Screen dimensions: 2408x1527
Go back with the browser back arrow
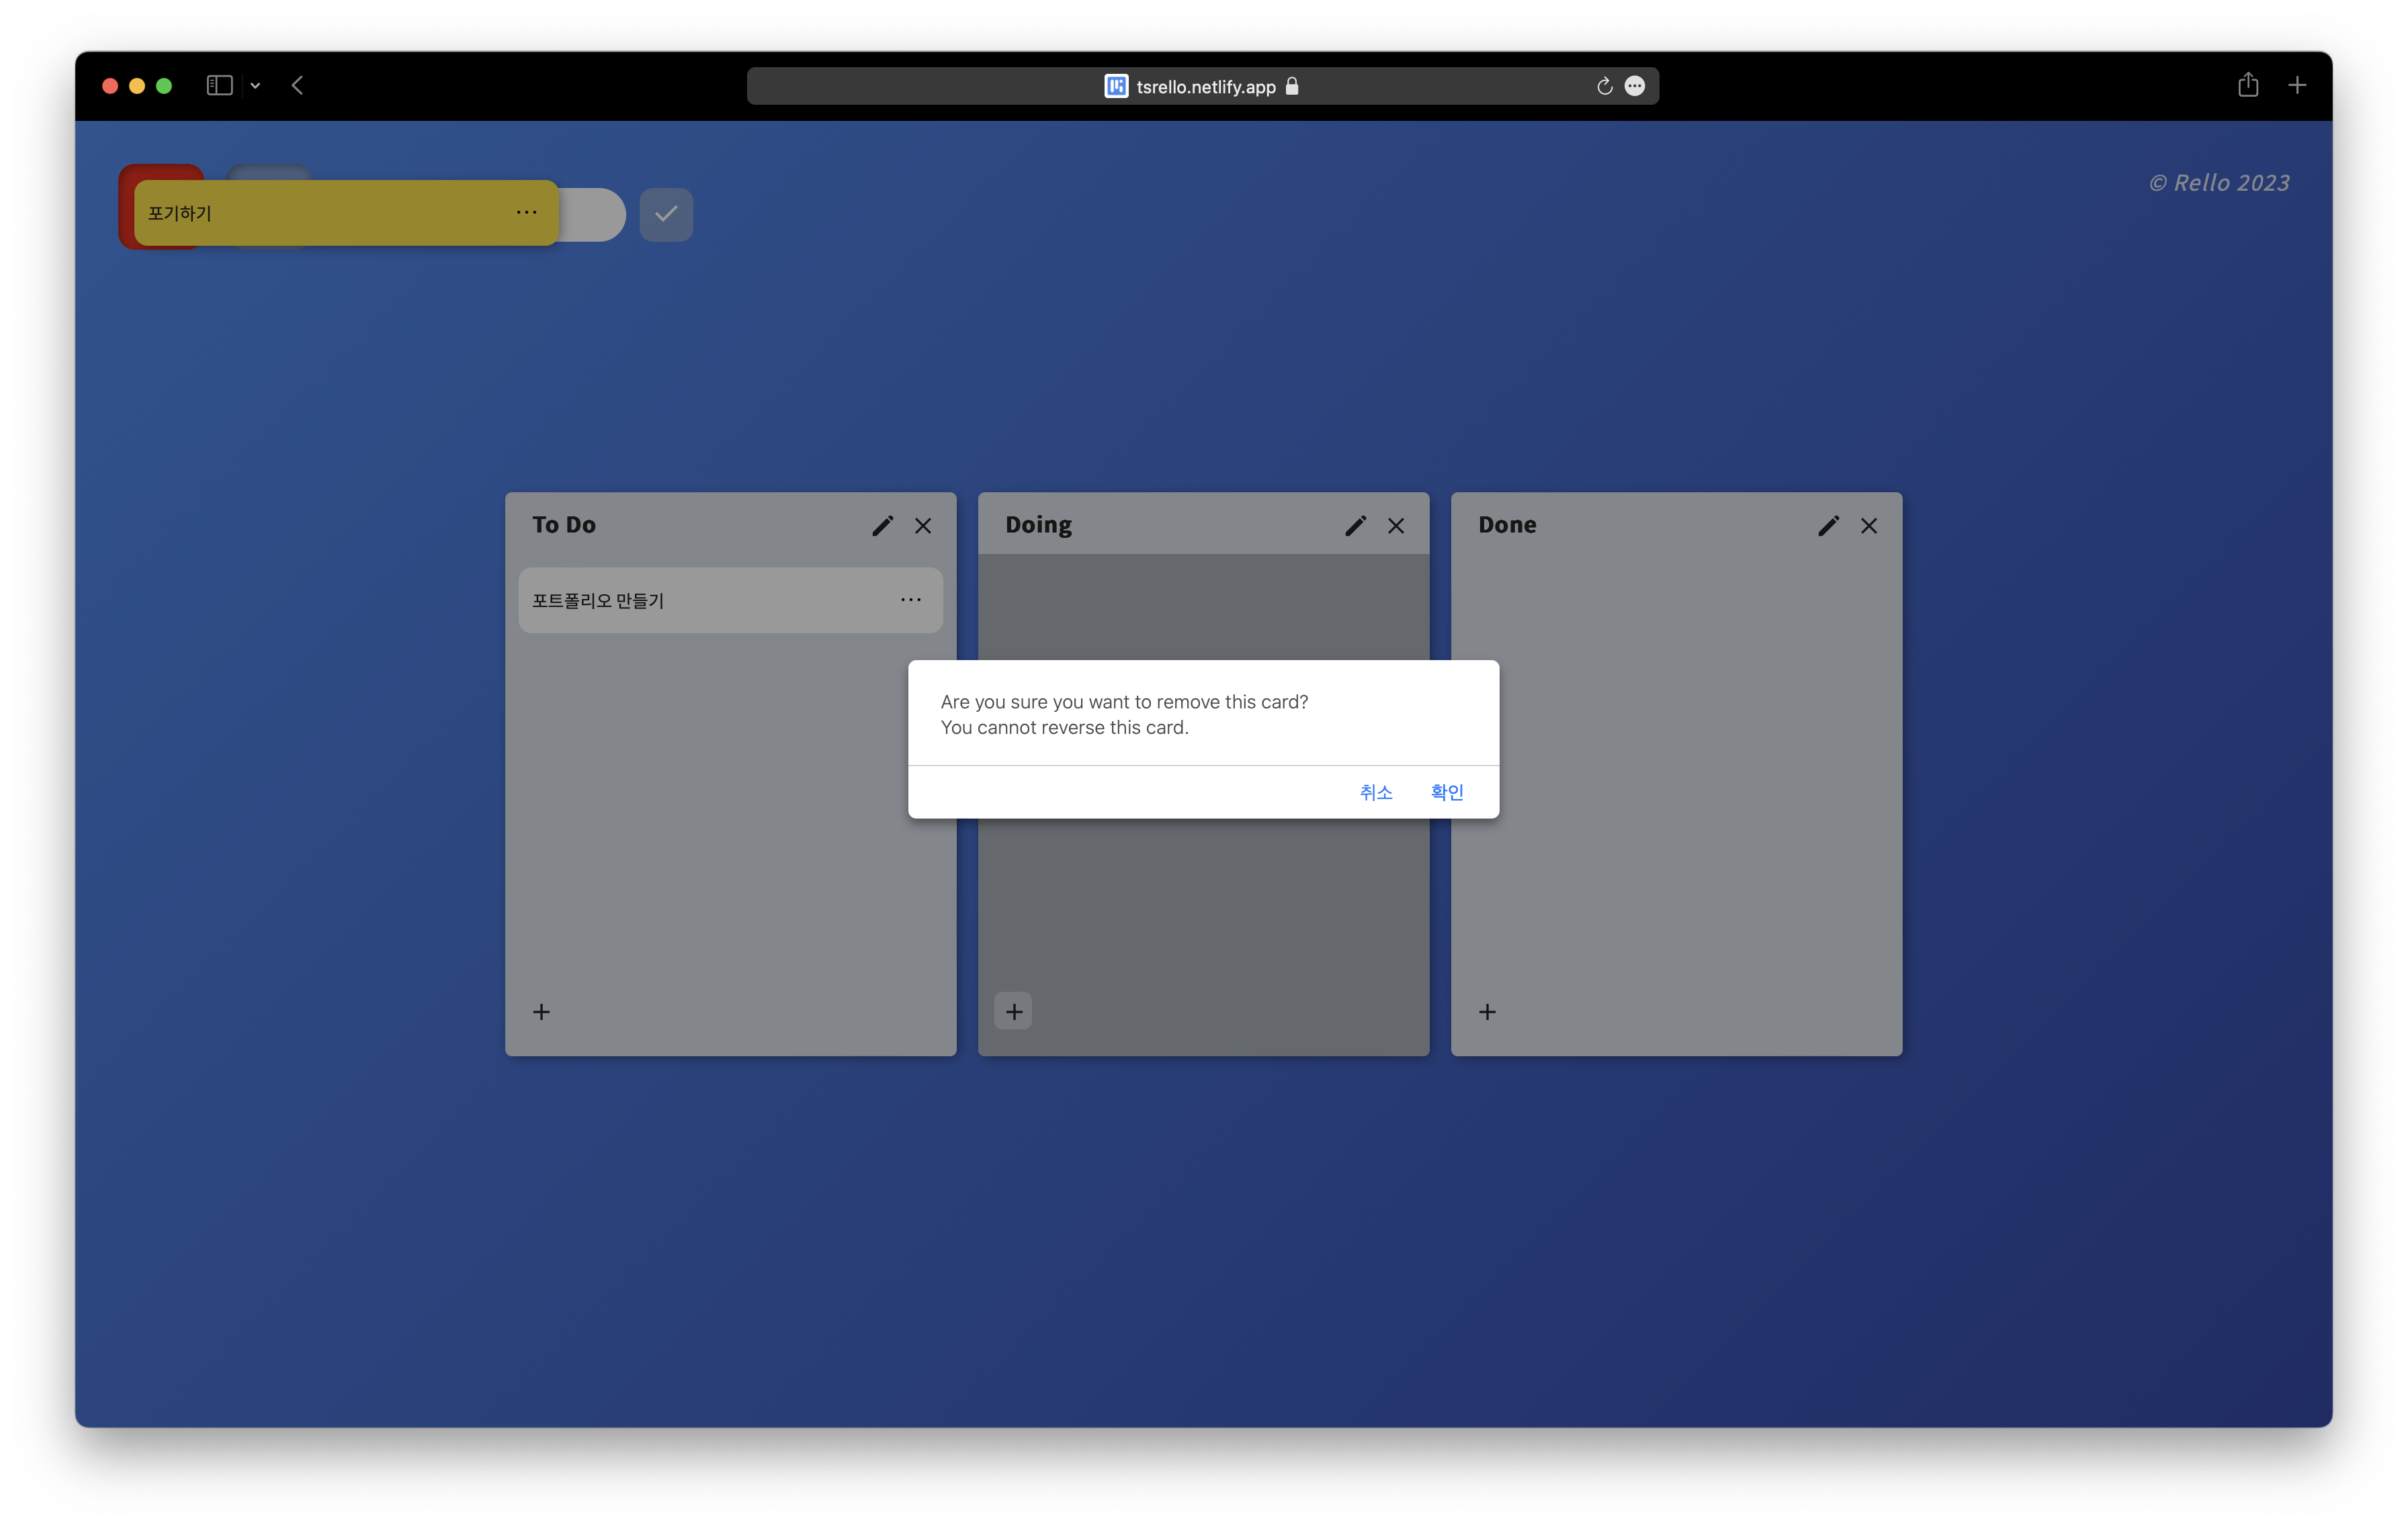click(297, 86)
